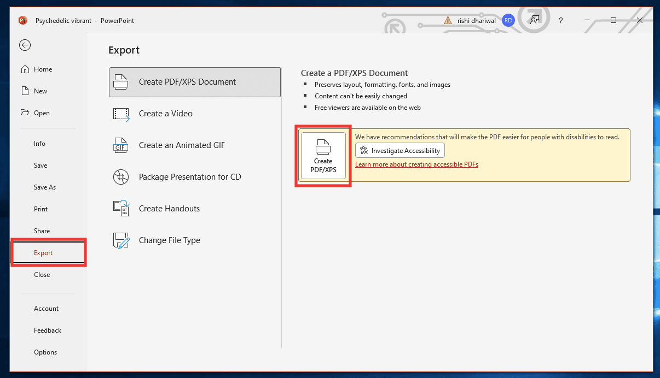
Task: Click the warning triangle beside rishi dhariwal
Action: [x=447, y=20]
